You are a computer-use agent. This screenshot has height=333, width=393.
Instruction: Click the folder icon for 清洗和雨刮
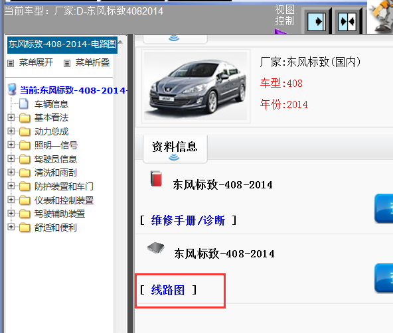pos(25,172)
